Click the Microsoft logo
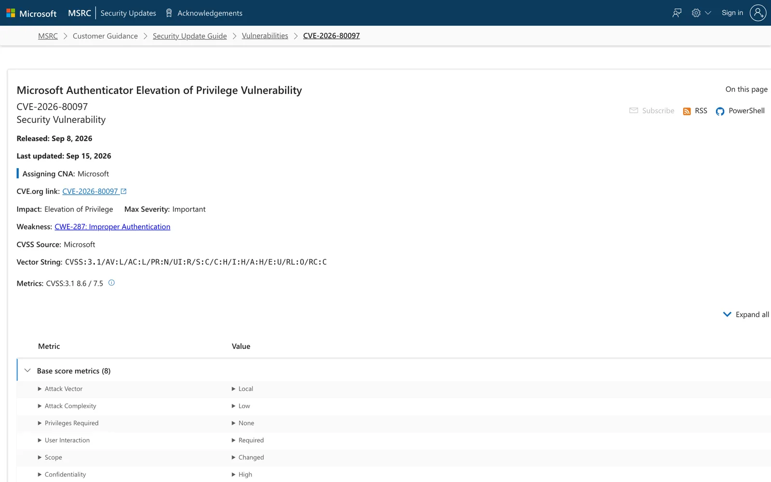The image size is (771, 482). click(31, 13)
